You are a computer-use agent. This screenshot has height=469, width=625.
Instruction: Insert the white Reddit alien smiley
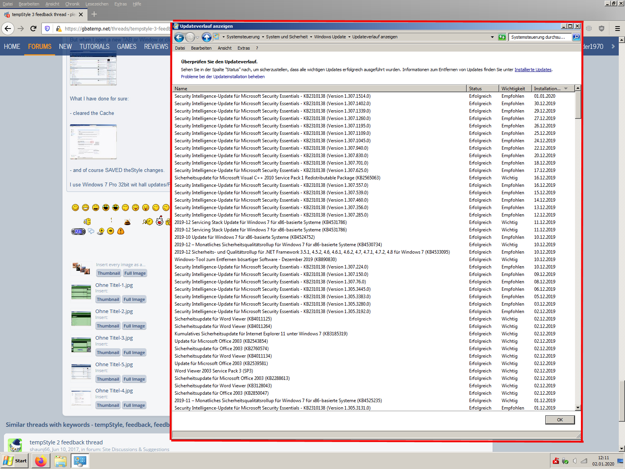tap(159, 221)
